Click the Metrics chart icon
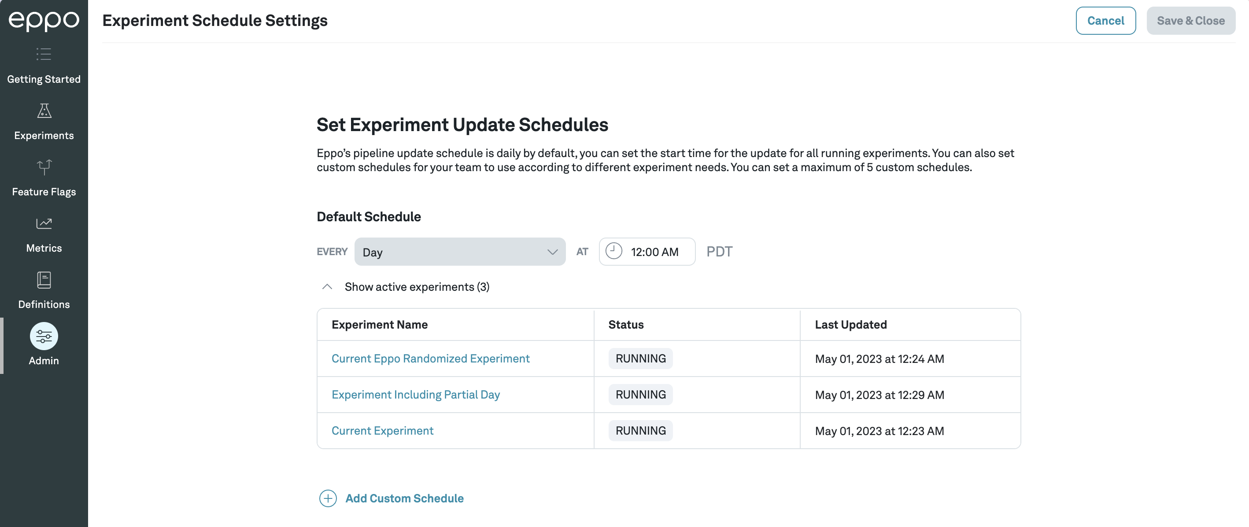 click(x=44, y=223)
